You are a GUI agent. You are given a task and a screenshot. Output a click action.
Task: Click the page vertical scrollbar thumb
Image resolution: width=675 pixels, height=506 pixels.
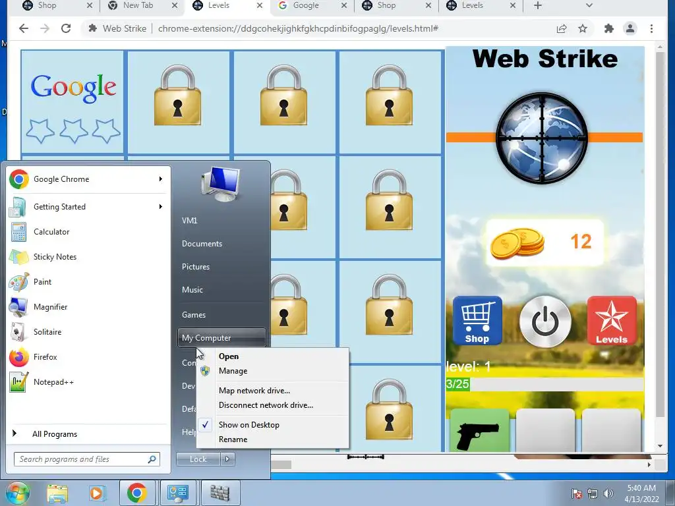coord(660,235)
